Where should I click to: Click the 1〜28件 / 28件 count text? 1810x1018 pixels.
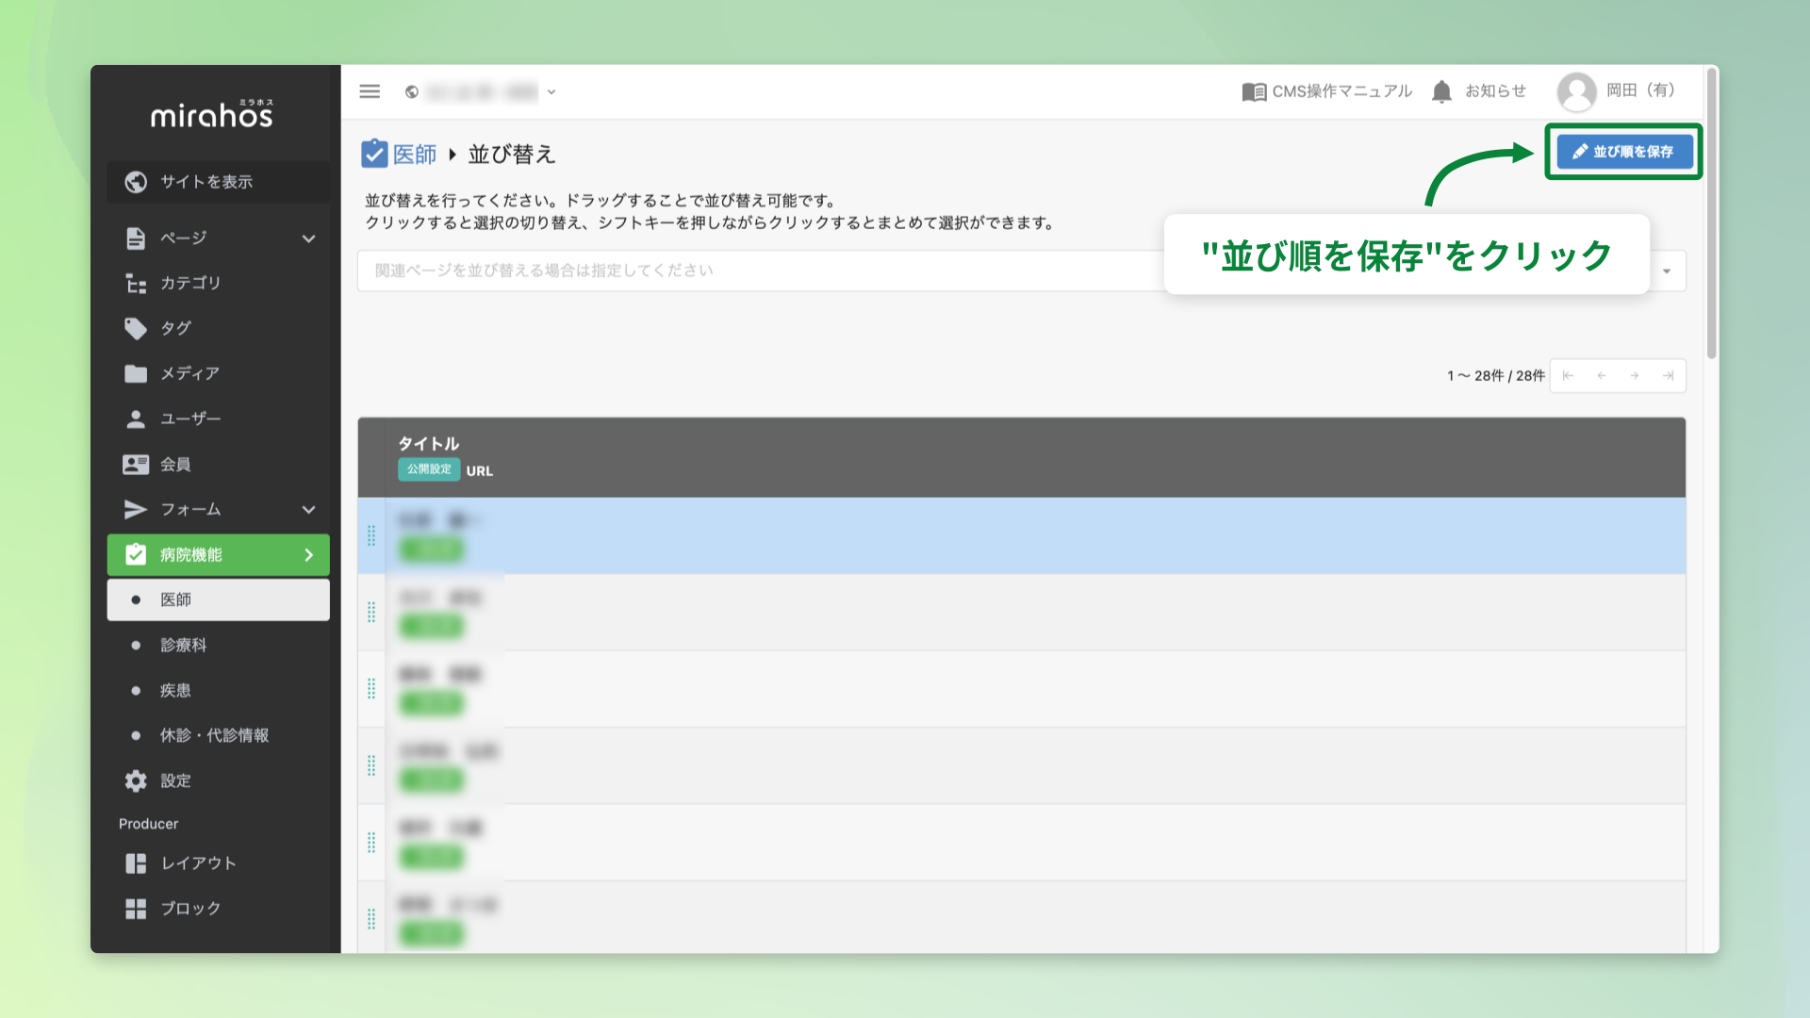coord(1496,376)
